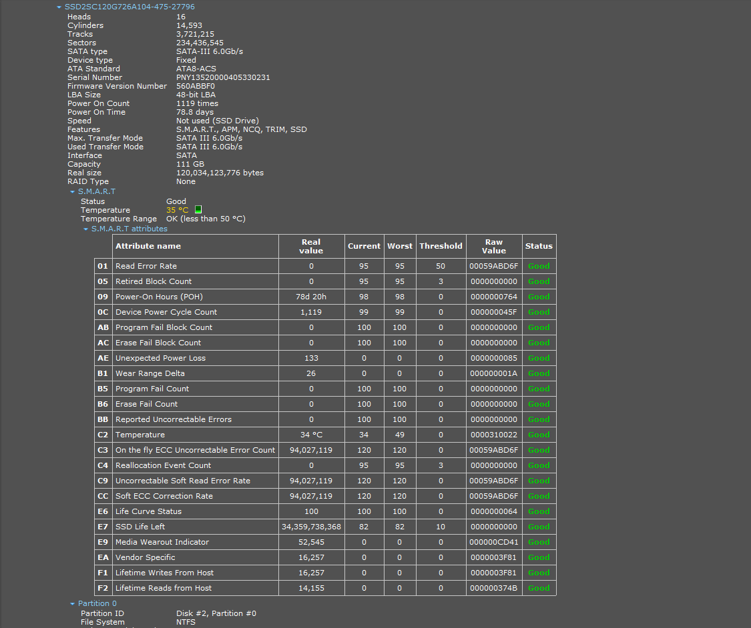Select the Current column header
751x628 pixels.
pyautogui.click(x=364, y=246)
